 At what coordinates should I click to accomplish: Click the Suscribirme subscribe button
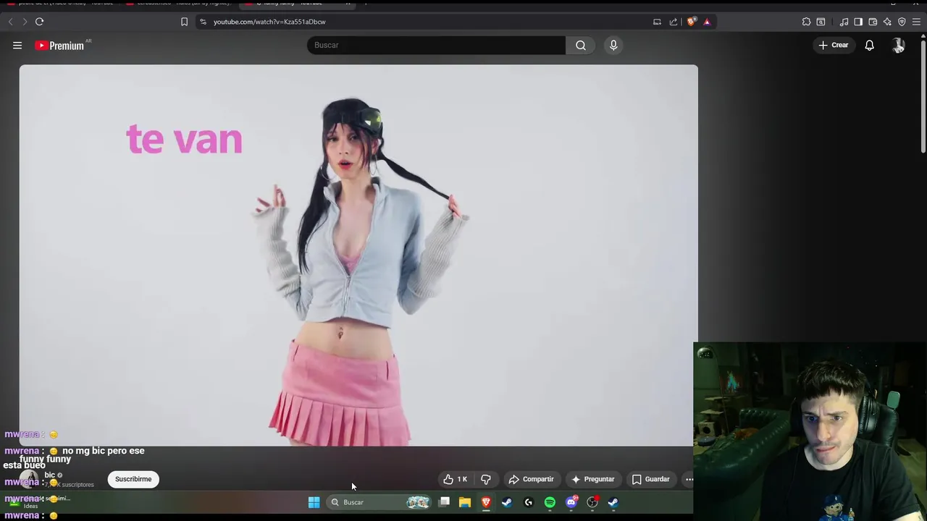tap(133, 479)
